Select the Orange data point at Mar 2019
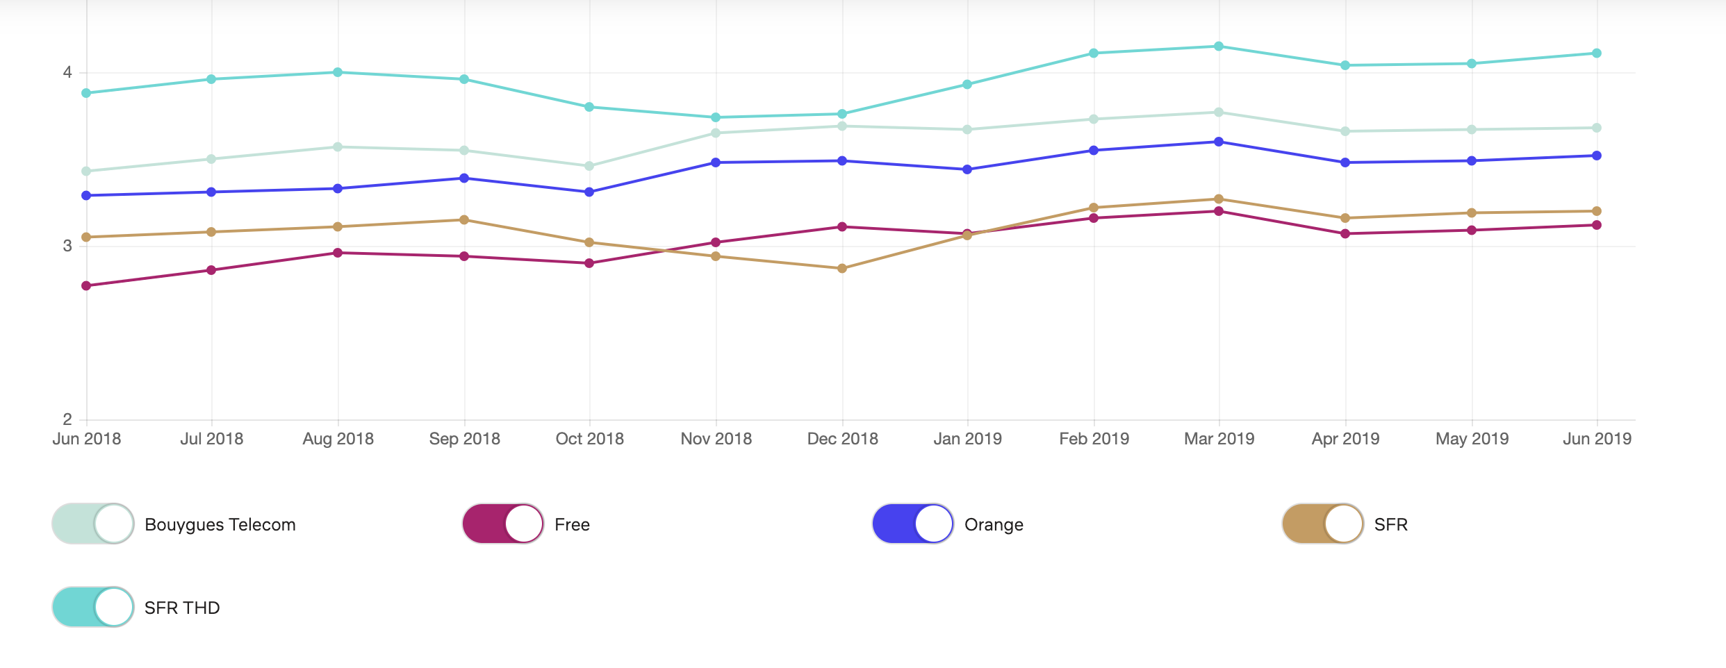The image size is (1726, 668). 1219,142
